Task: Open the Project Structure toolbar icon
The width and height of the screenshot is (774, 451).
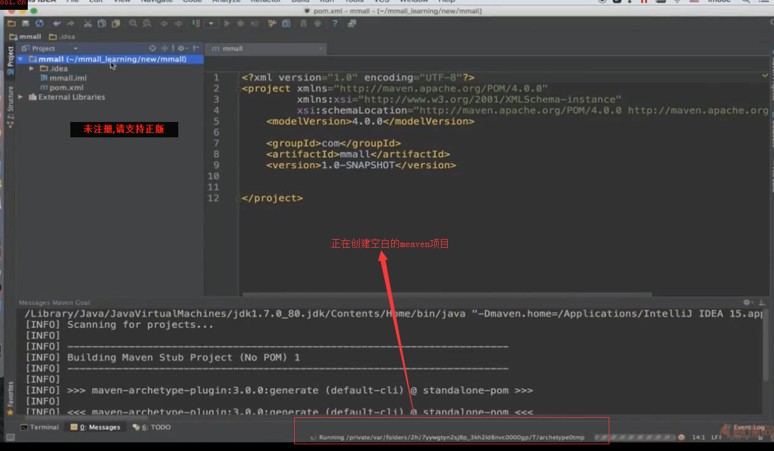Action: pos(286,23)
